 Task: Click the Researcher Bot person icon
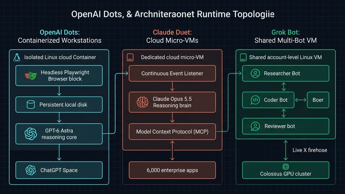(x=255, y=73)
